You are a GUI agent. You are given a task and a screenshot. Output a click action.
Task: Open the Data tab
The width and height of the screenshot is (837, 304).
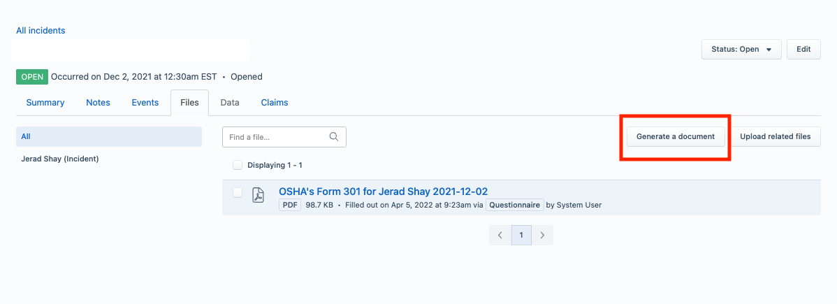click(230, 103)
